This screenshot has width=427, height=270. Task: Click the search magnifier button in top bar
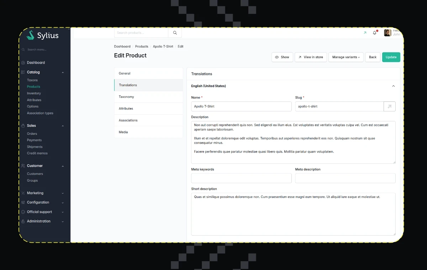click(x=175, y=33)
